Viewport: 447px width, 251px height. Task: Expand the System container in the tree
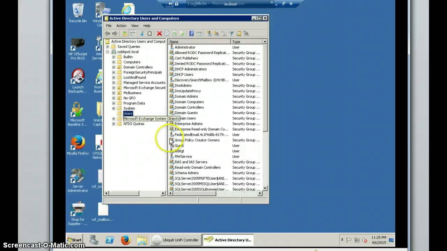tap(113, 108)
